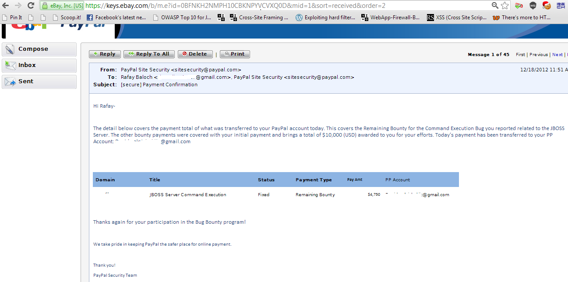Open the OWASP Top 10 for J... bookmark
The height and width of the screenshot is (282, 568).
point(182,18)
